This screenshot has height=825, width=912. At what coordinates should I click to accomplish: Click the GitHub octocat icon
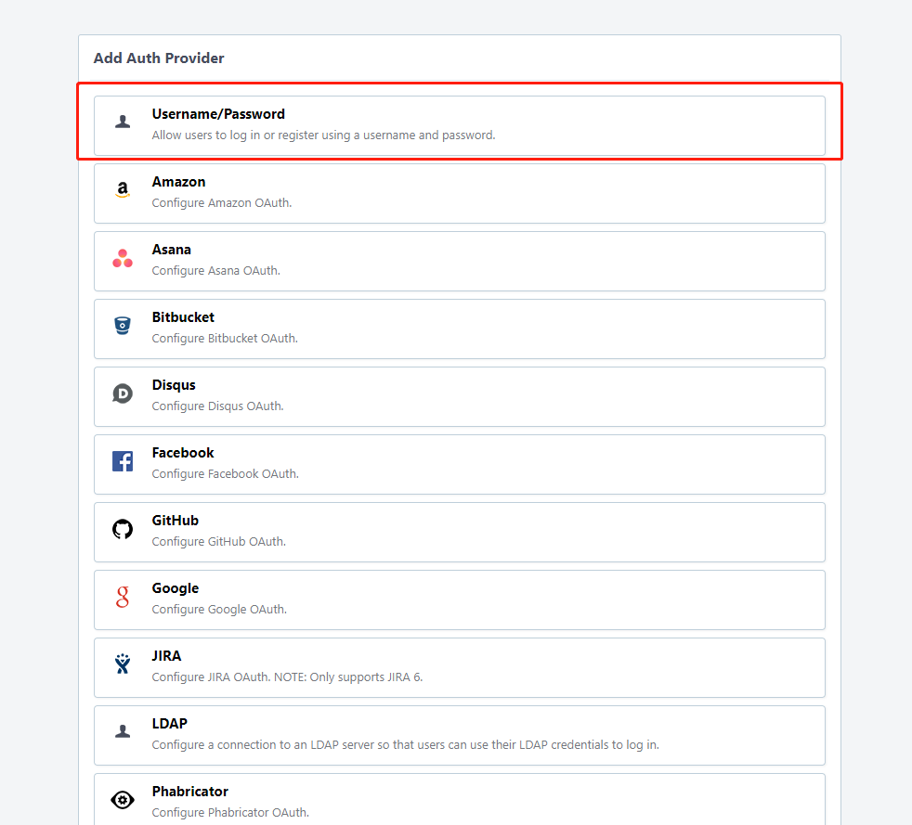pos(123,529)
